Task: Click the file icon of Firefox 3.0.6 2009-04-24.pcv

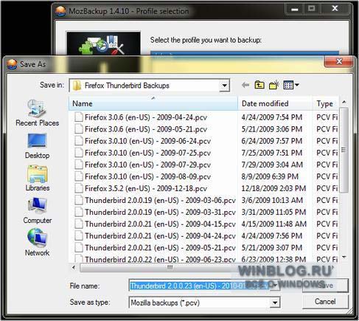Action: pos(79,117)
